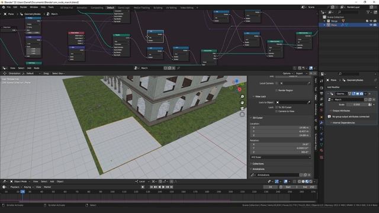Toggle viewport visibility eye for Merge collection
The width and height of the screenshot is (379, 213).
[x=371, y=21]
